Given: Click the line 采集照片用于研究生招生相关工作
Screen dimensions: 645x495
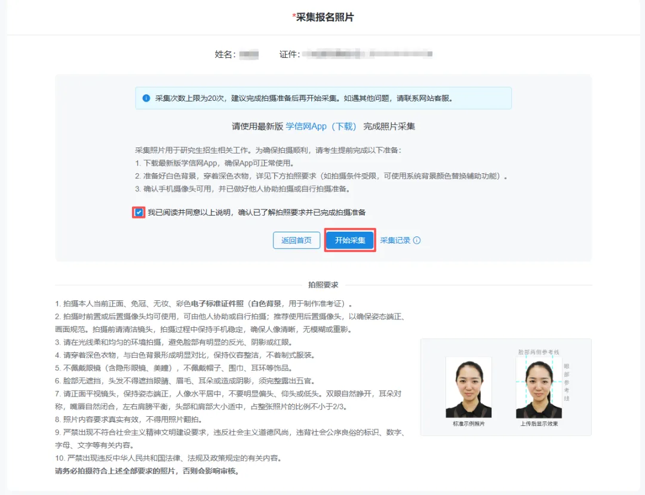Looking at the screenshot, I should [268, 150].
